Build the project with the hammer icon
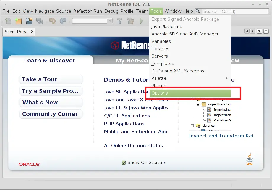Screen dimensions: 272x190 point(119,21)
